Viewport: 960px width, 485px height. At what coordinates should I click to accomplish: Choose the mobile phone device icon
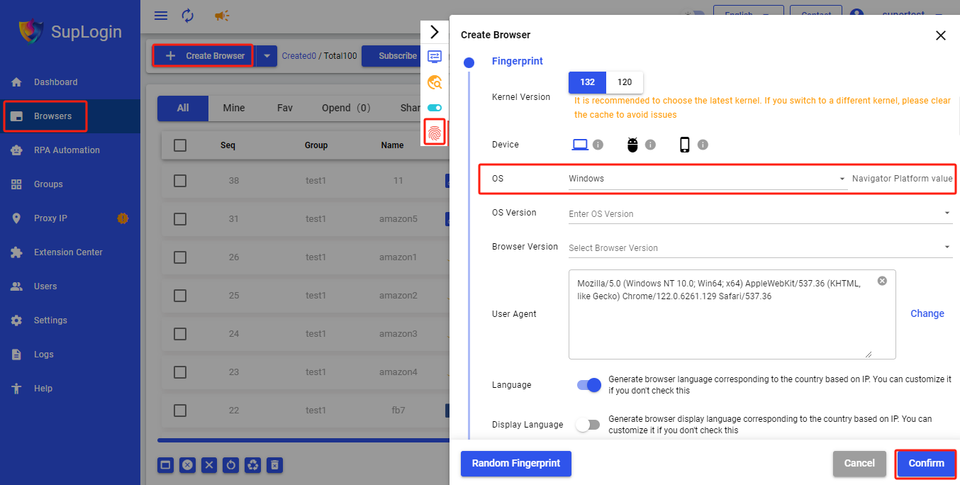tap(685, 145)
